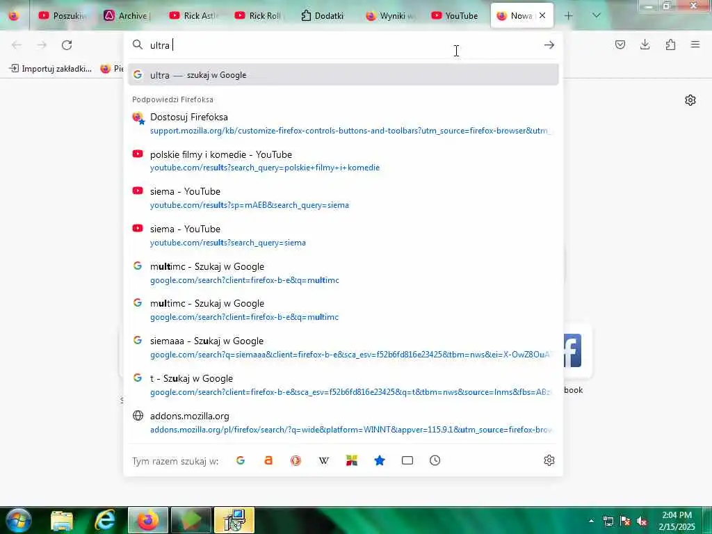Switch to the Rick Roll tab
This screenshot has width=712, height=534.
tap(259, 16)
